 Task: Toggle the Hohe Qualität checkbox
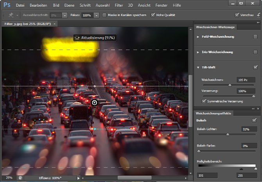click(153, 15)
